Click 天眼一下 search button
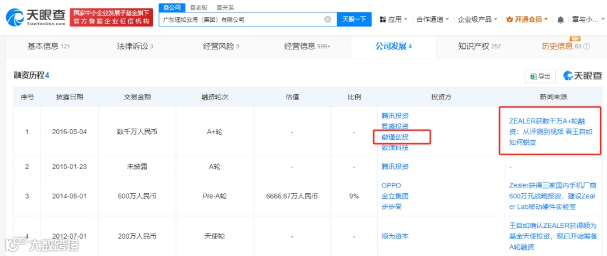 click(x=354, y=19)
